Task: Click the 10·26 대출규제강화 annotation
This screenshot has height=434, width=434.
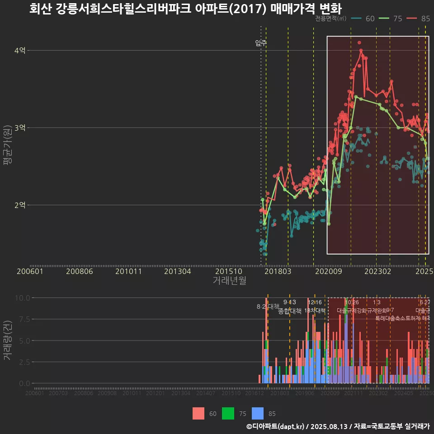Action: point(352,307)
